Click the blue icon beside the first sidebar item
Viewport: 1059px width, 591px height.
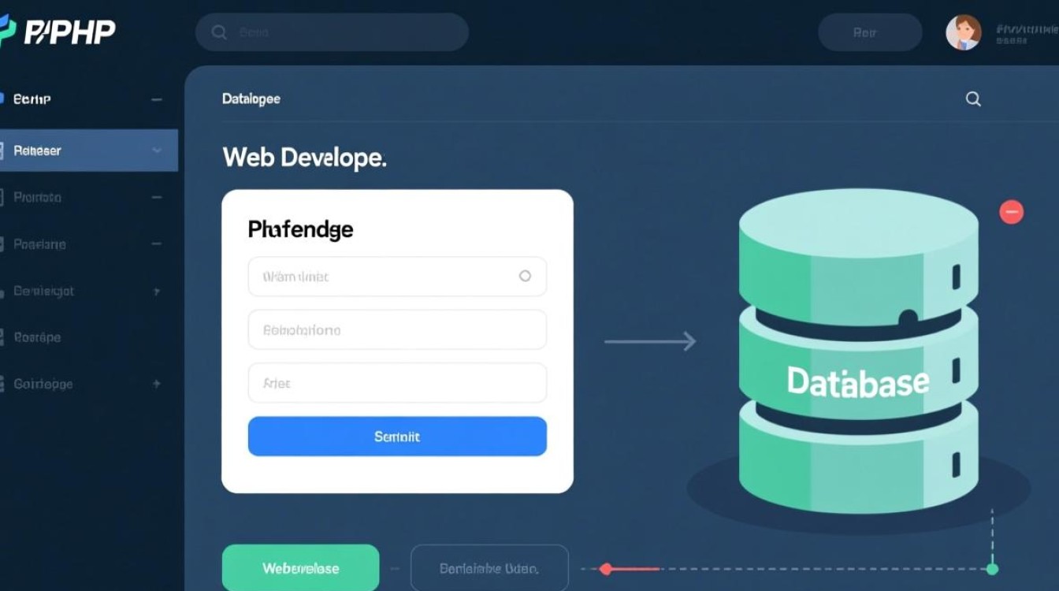[3, 99]
